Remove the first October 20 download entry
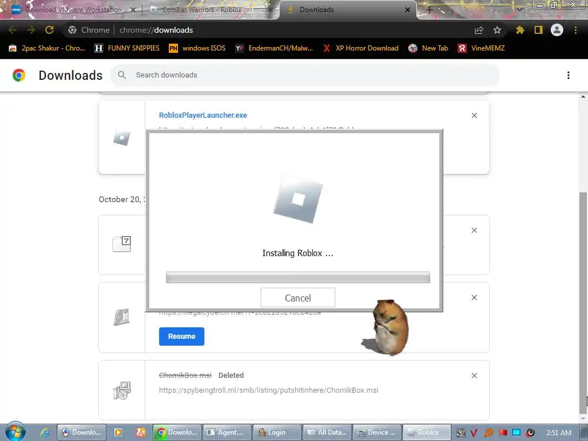Viewport: 588px width, 441px height. [474, 230]
